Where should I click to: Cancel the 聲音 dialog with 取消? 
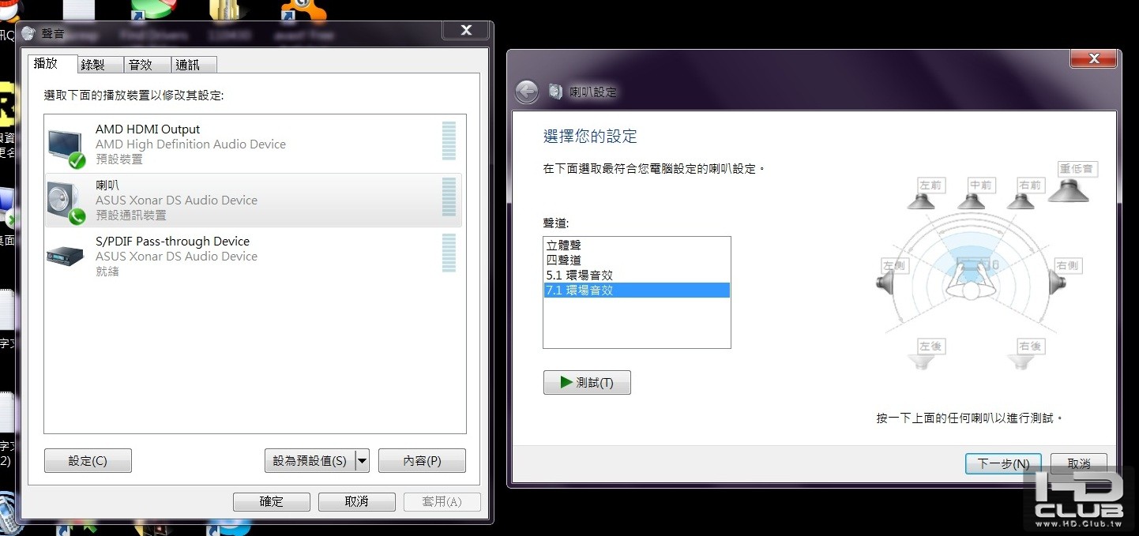coord(356,501)
